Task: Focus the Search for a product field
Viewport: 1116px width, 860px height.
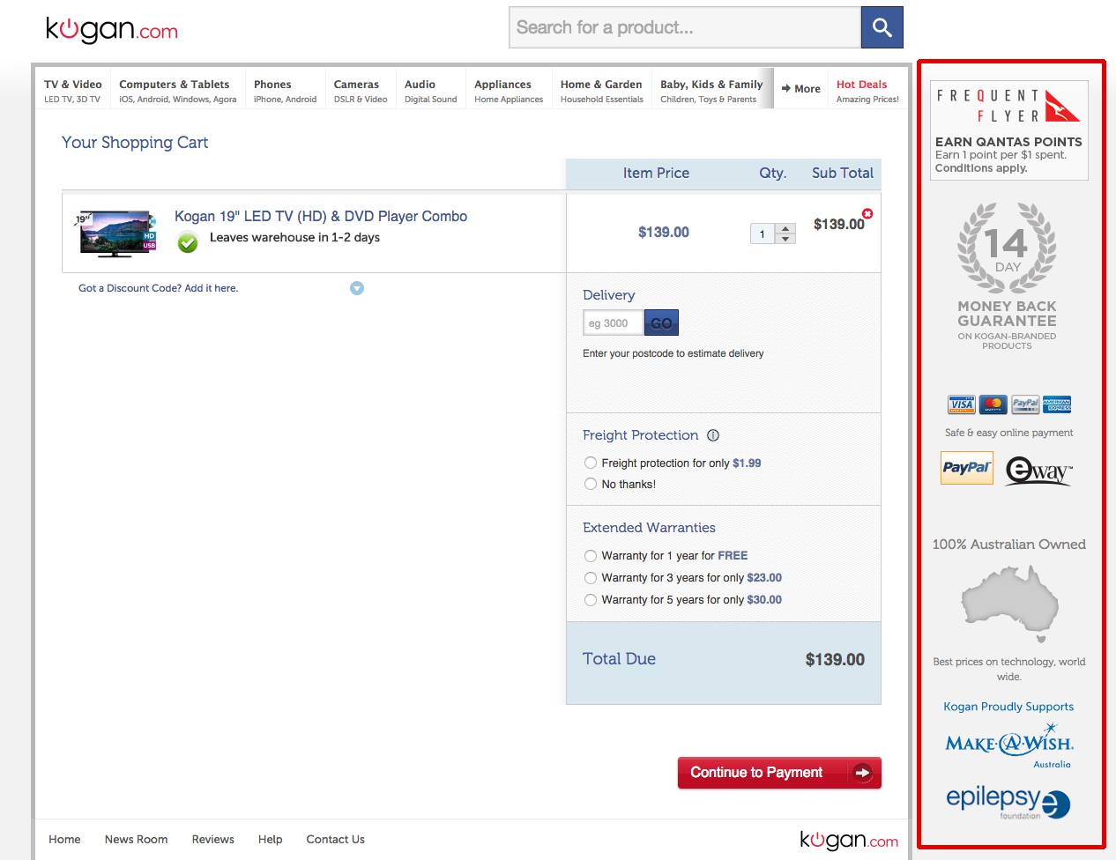Action: [x=685, y=27]
